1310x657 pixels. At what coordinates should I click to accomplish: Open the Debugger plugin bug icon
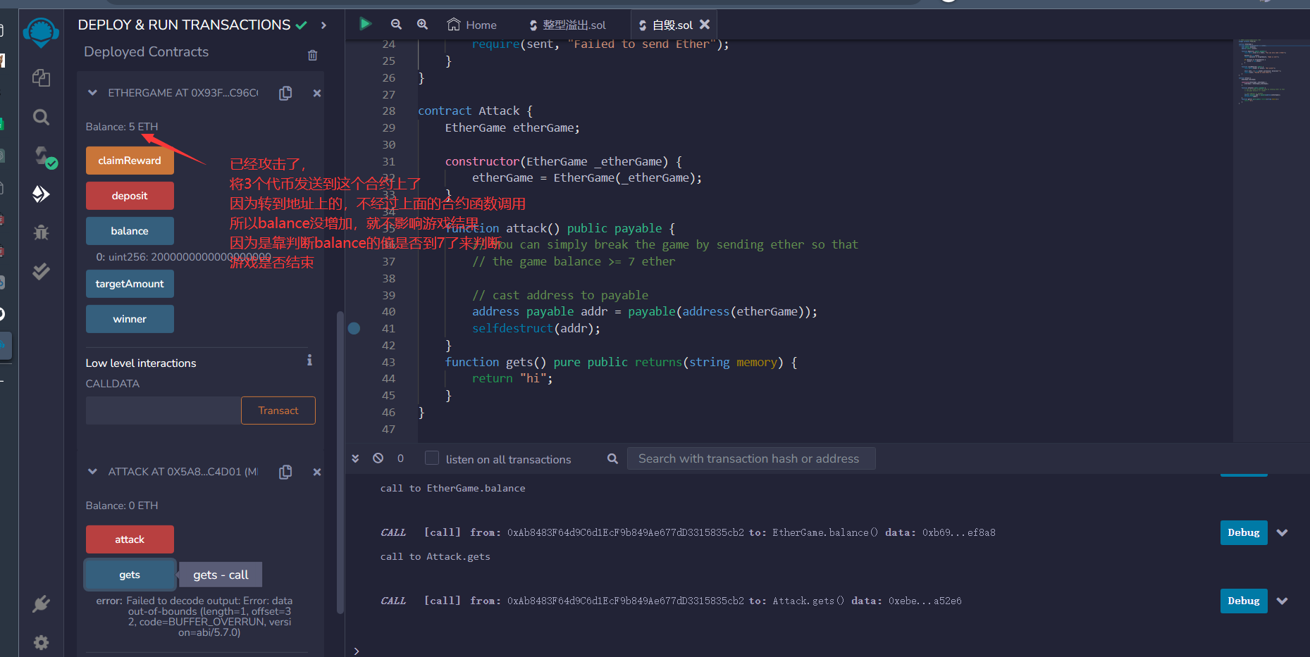click(x=41, y=232)
